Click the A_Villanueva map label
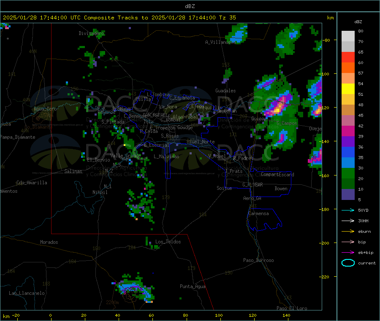380x321 pixels. [x=220, y=42]
